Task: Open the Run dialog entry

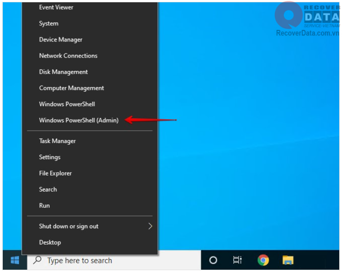Action: pos(90,205)
